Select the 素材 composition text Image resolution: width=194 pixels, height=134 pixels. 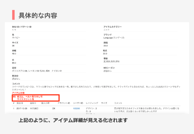(x=37, y=71)
